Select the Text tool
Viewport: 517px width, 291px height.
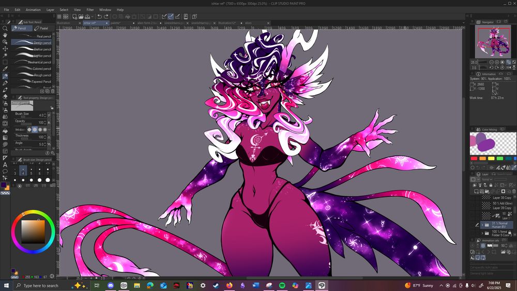tap(5, 165)
